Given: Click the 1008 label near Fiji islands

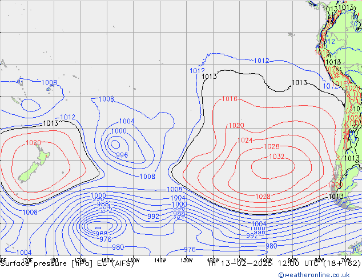Looking at the screenshot, I should coord(49,82).
